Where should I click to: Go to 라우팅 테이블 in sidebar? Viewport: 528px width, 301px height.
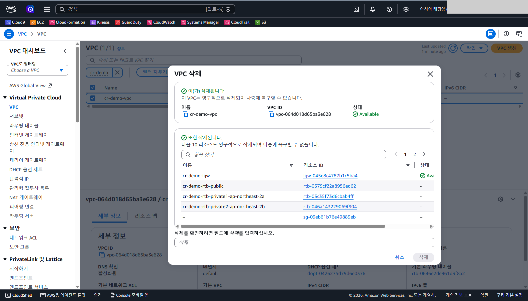pyautogui.click(x=24, y=125)
